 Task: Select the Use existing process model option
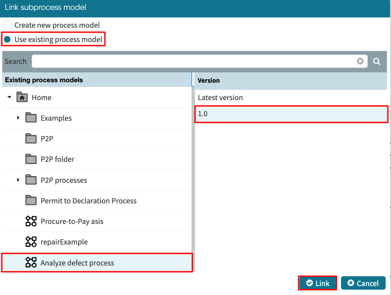pos(8,40)
